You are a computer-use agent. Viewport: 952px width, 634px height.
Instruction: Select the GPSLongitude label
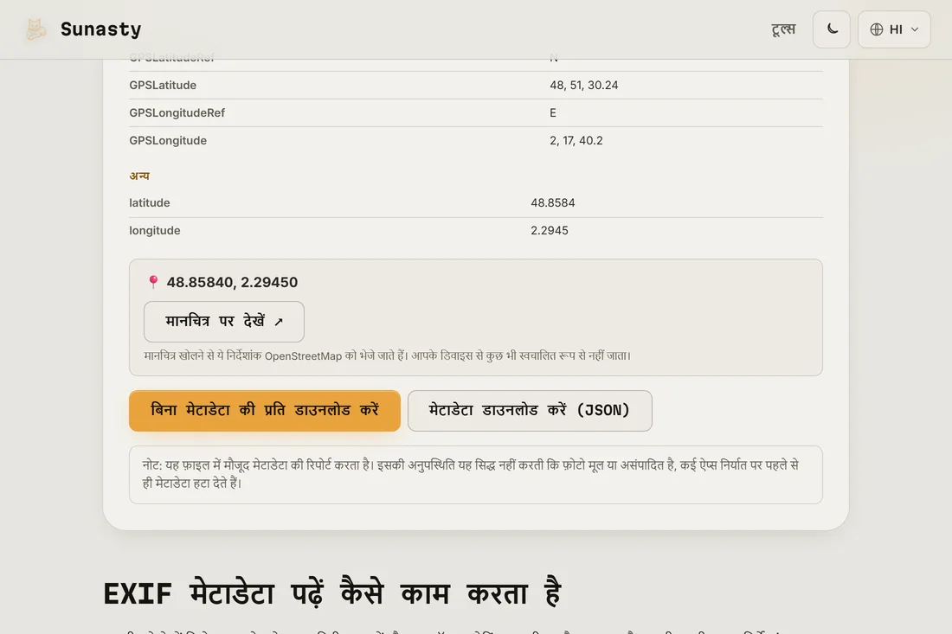pos(168,141)
